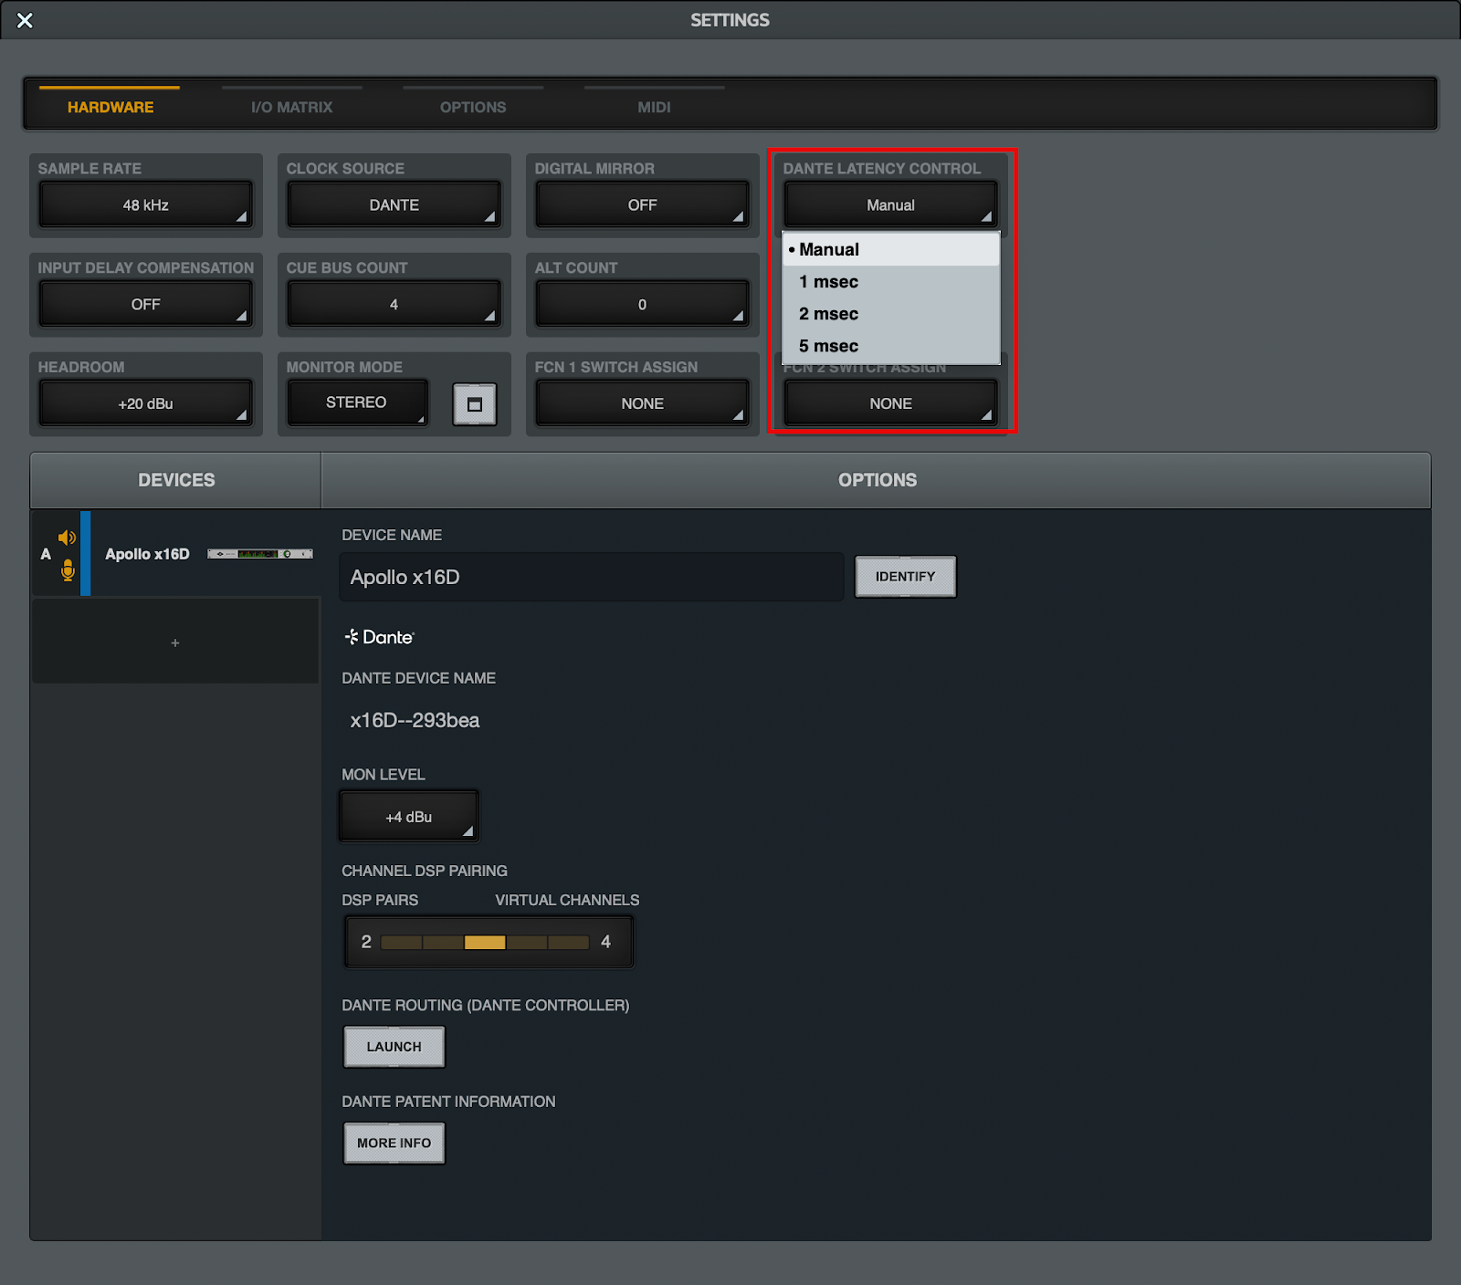Select 5 msec latency option
Viewport: 1461px width, 1285px height.
(891, 346)
